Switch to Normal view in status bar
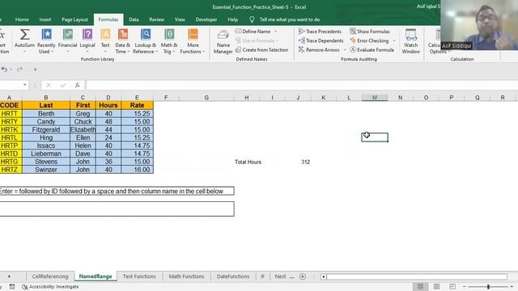This screenshot has width=518, height=291. 420,286
